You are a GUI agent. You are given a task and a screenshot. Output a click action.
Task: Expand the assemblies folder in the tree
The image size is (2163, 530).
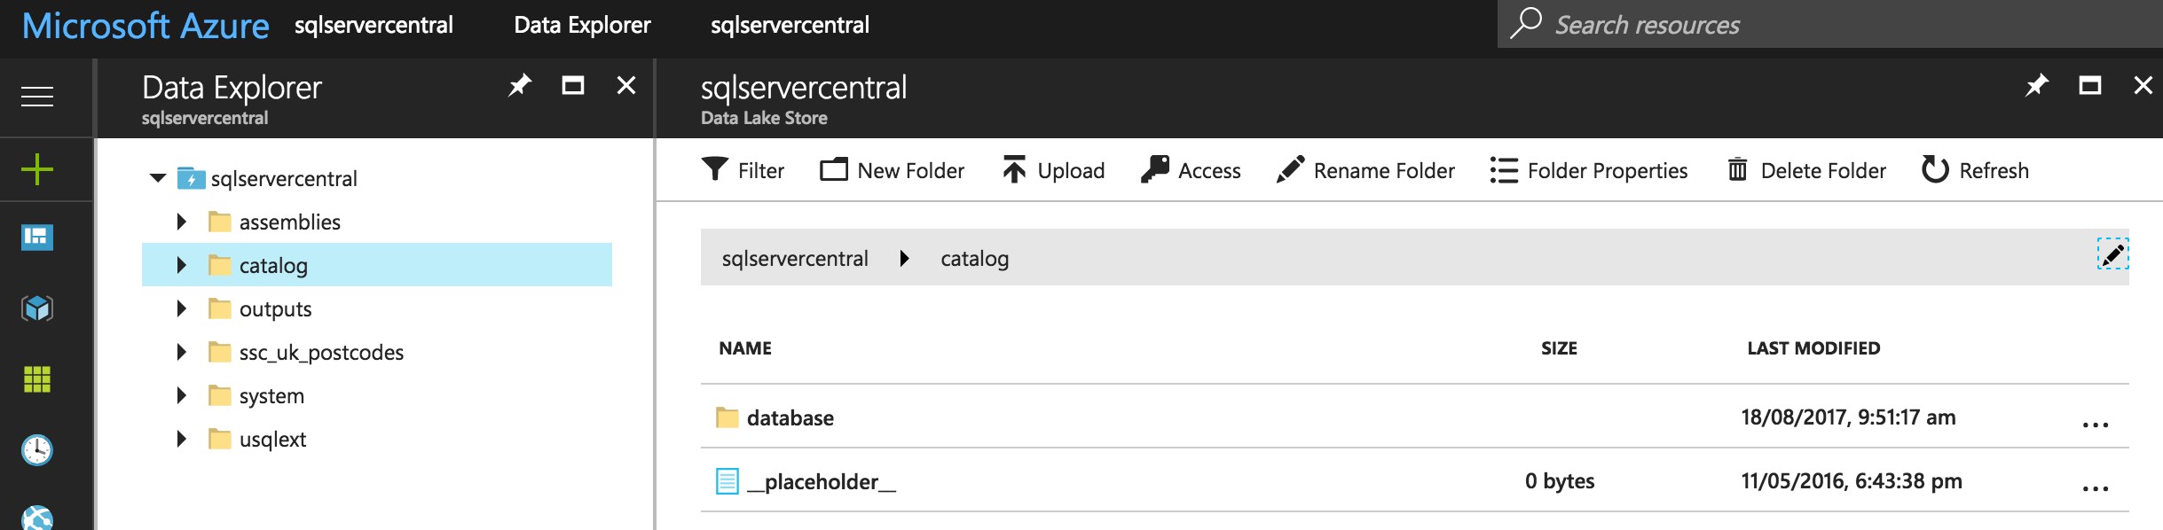[181, 222]
